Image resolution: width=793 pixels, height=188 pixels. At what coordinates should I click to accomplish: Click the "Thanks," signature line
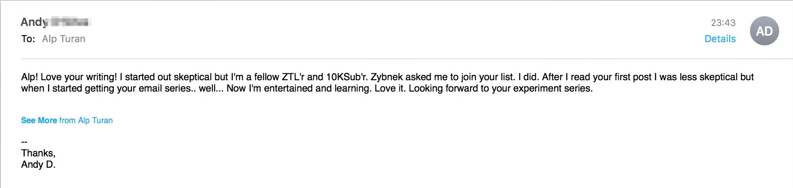(38, 153)
